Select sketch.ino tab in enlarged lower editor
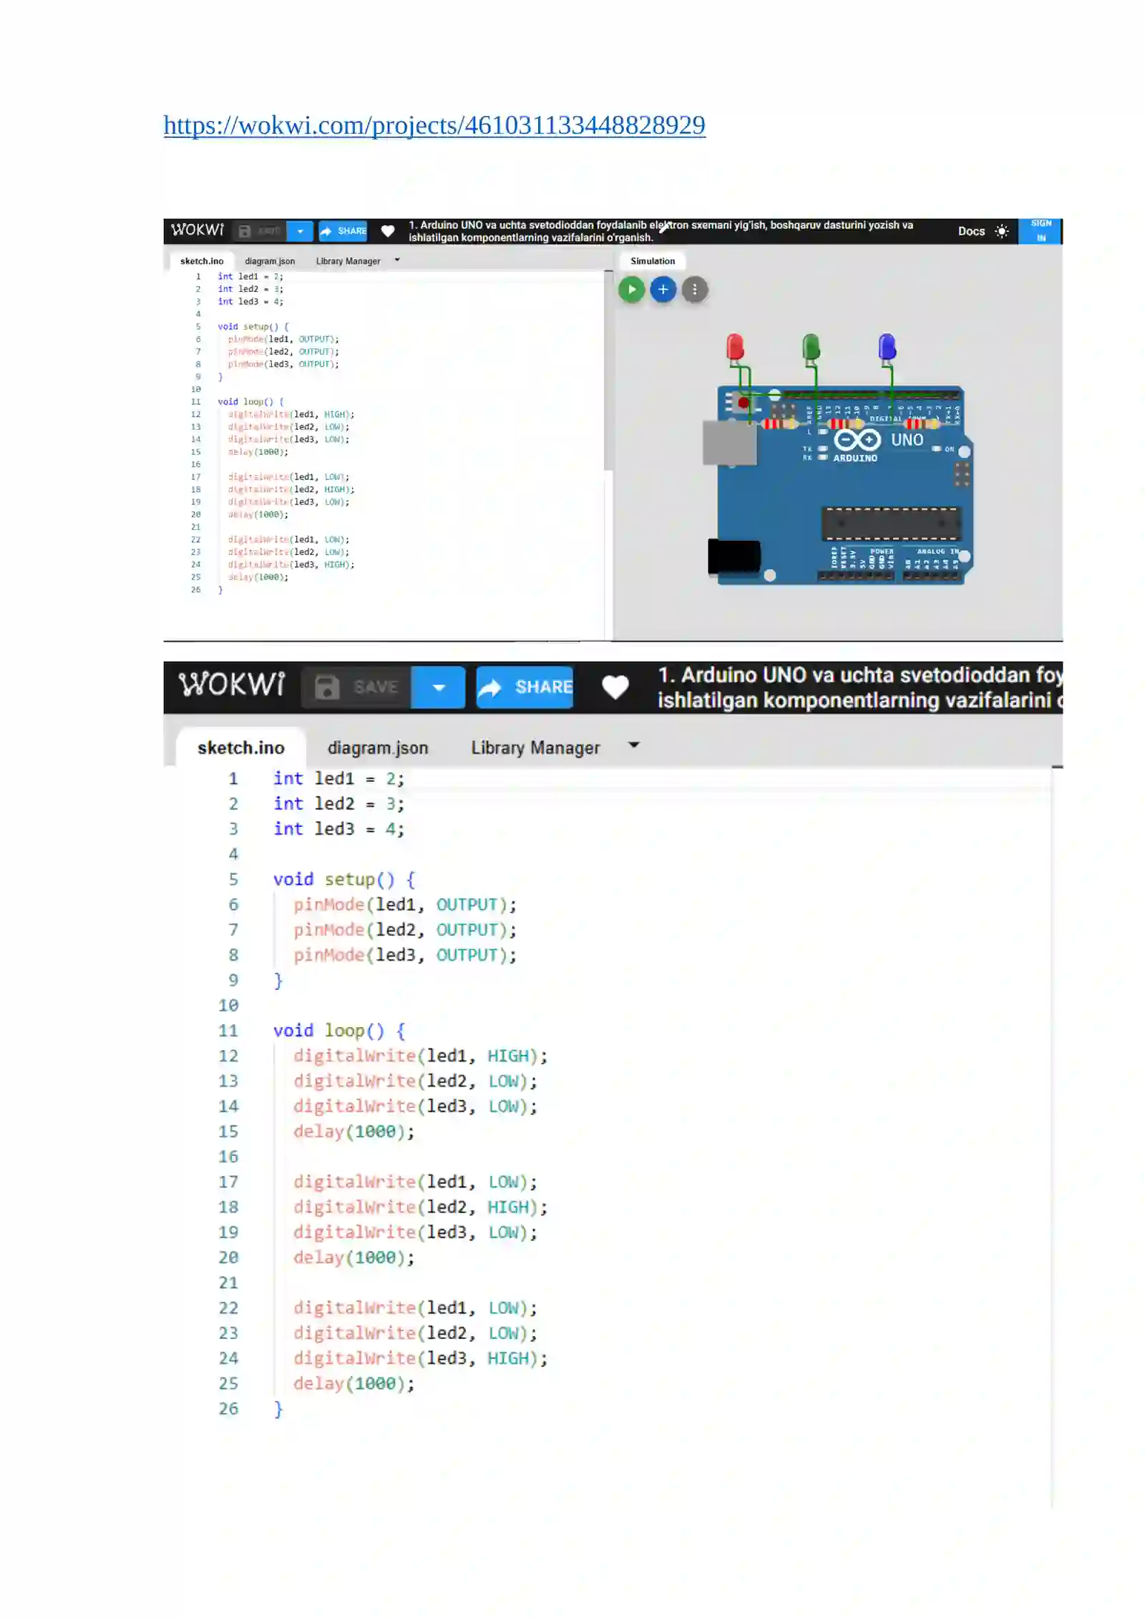The image size is (1145, 1618). (x=240, y=747)
